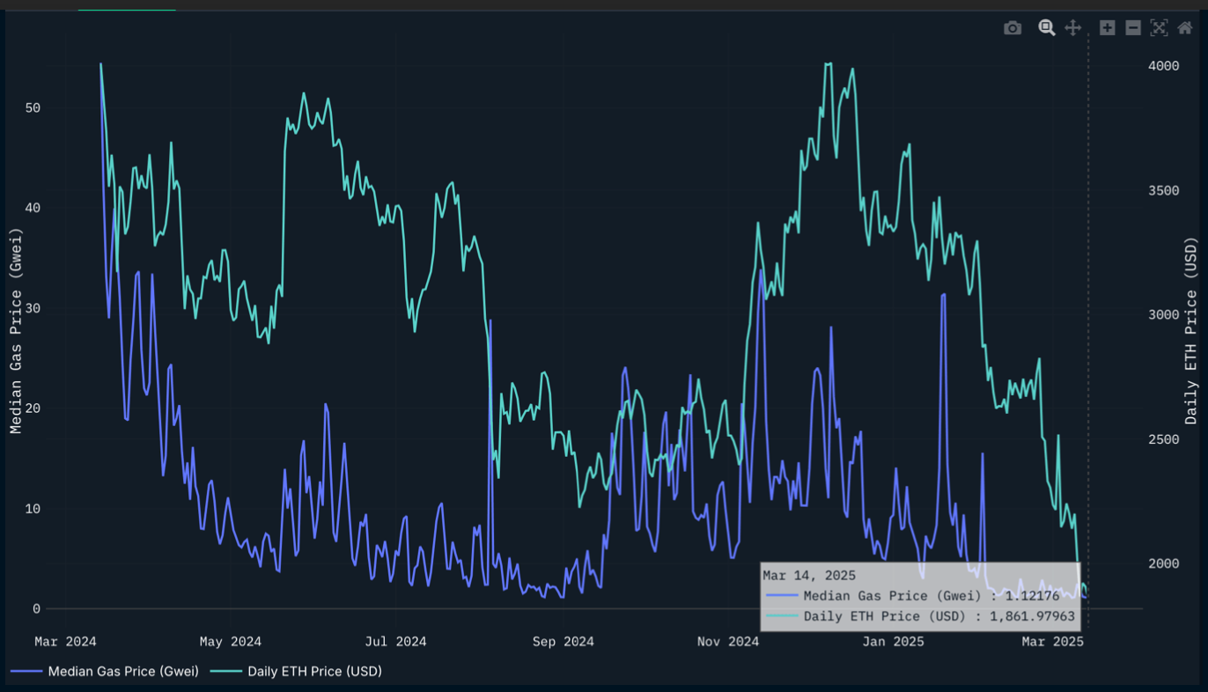Image resolution: width=1208 pixels, height=692 pixels.
Task: Reset axes with the home icon
Action: click(1185, 28)
